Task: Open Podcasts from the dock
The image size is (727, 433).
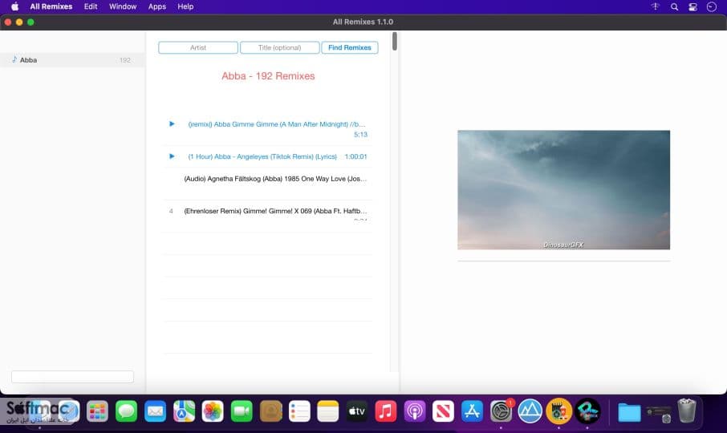Action: [415, 411]
